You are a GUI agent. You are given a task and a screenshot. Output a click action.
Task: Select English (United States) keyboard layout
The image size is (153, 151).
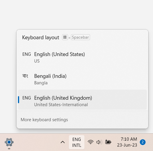[x=82, y=57]
